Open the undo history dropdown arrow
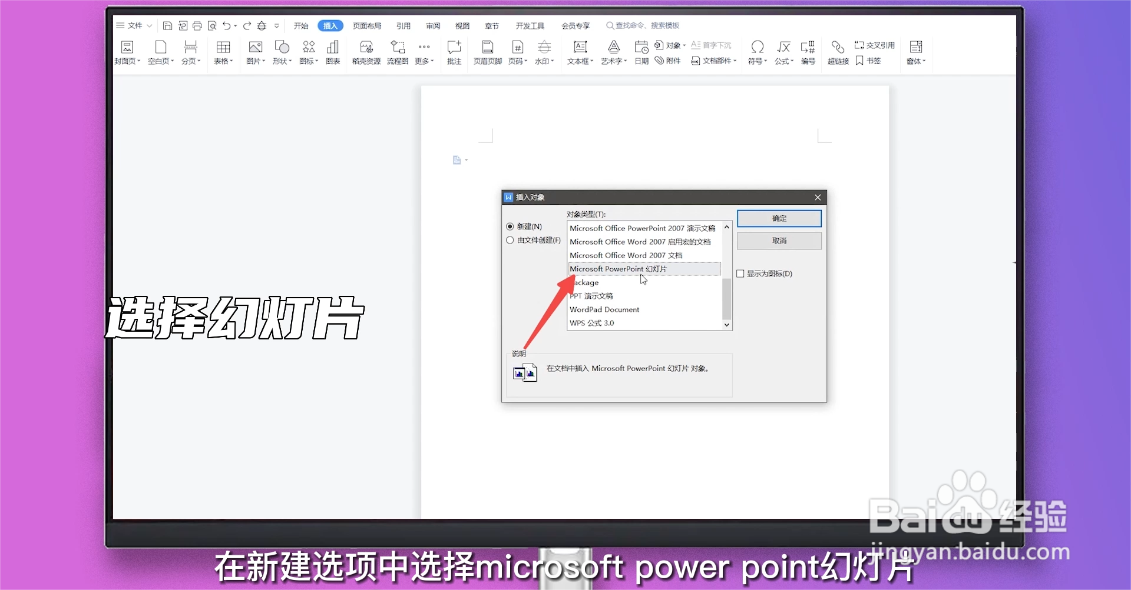The height and width of the screenshot is (590, 1131). point(236,26)
